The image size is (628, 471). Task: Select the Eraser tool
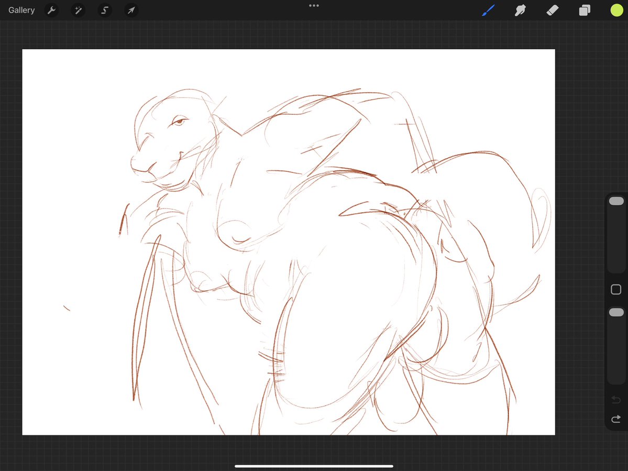tap(553, 10)
